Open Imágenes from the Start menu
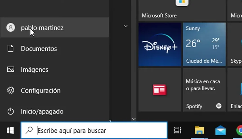Image resolution: width=242 pixels, height=139 pixels. click(x=55, y=69)
